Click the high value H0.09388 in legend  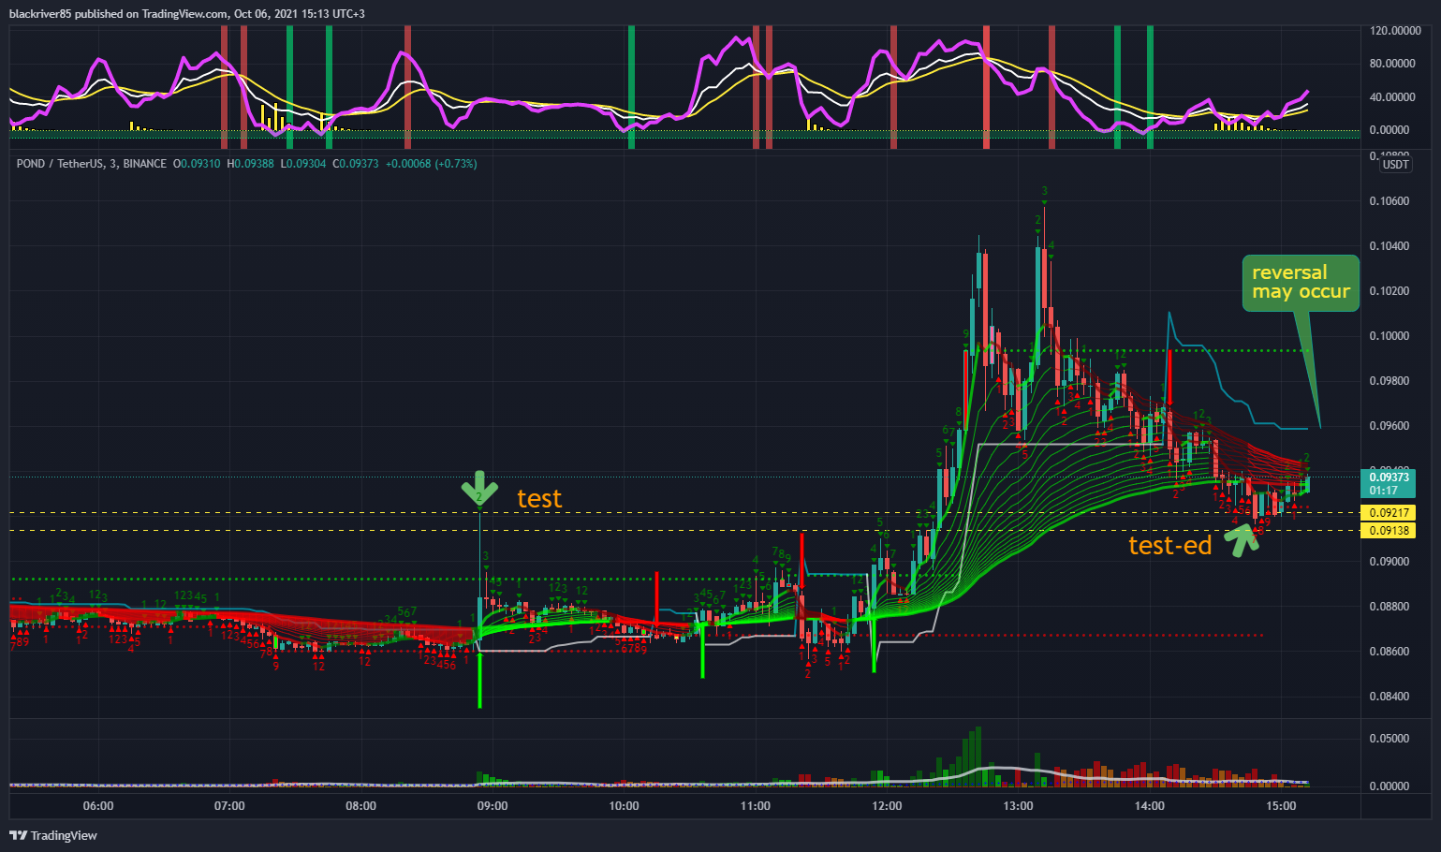pos(253,164)
